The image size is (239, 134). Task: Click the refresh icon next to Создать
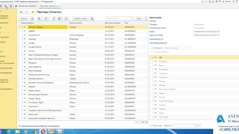pyautogui.click(x=32, y=19)
